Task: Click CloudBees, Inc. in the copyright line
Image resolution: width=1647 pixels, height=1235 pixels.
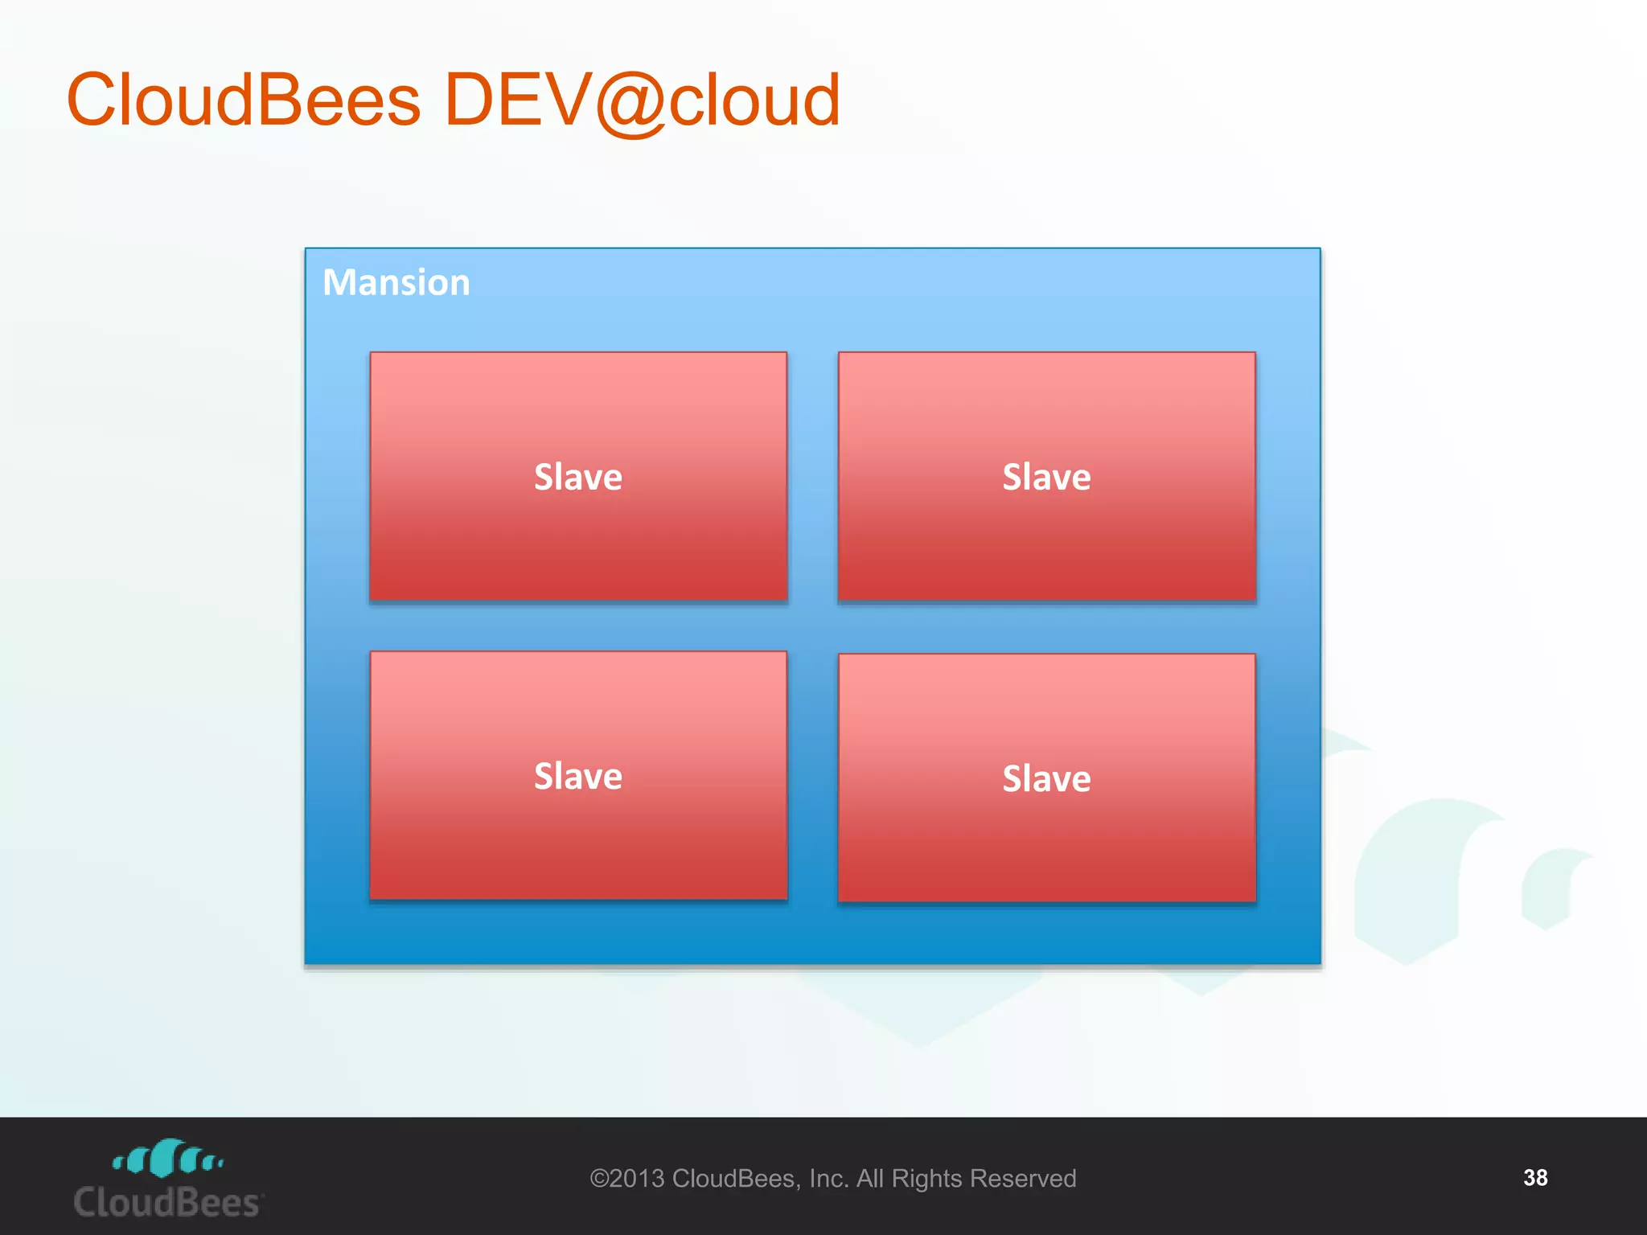Action: pyautogui.click(x=759, y=1179)
